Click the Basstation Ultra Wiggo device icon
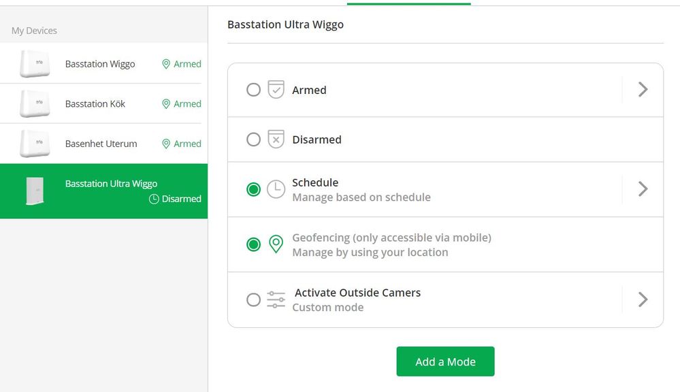Viewport: 680px width, 392px height. pos(35,191)
